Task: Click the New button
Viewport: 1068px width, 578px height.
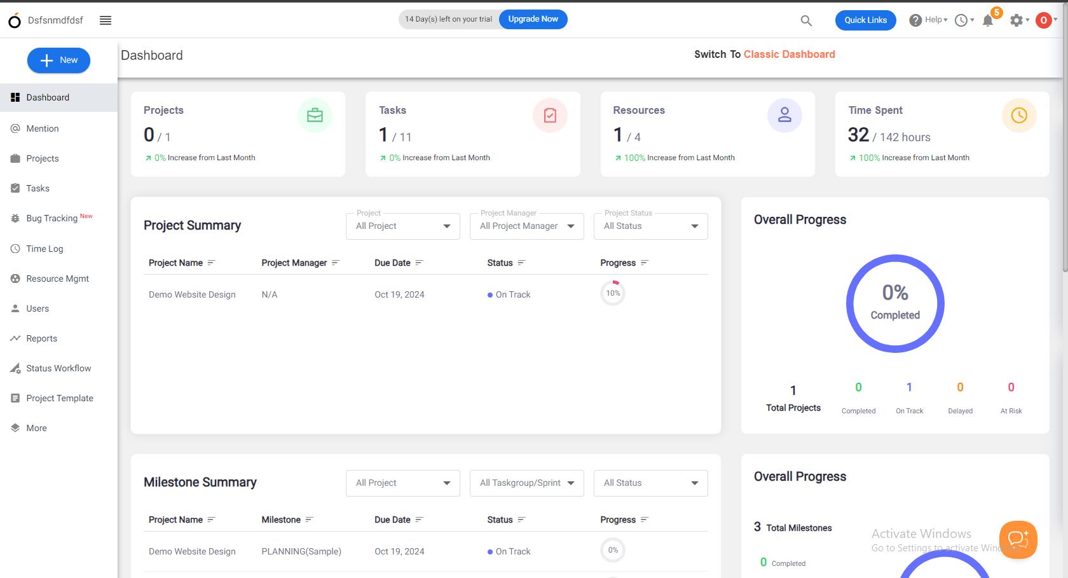Action: click(58, 60)
